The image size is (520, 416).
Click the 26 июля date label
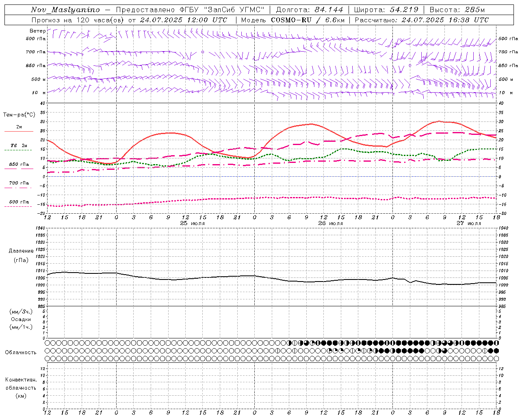[330, 223]
